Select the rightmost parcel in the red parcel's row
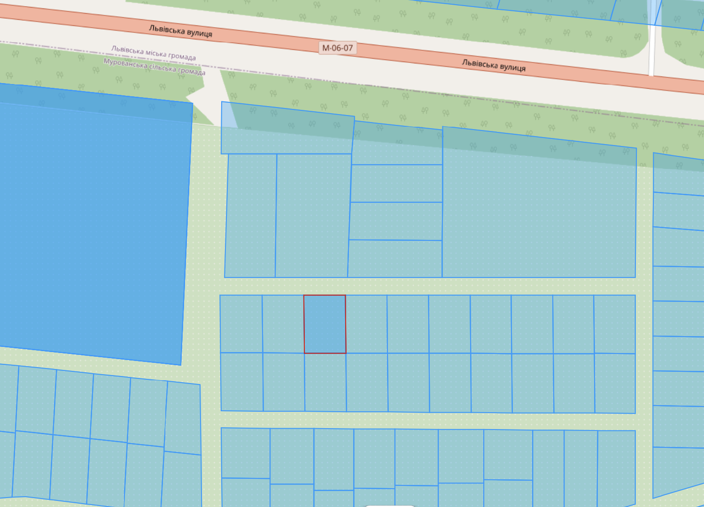The width and height of the screenshot is (704, 507). tap(615, 324)
